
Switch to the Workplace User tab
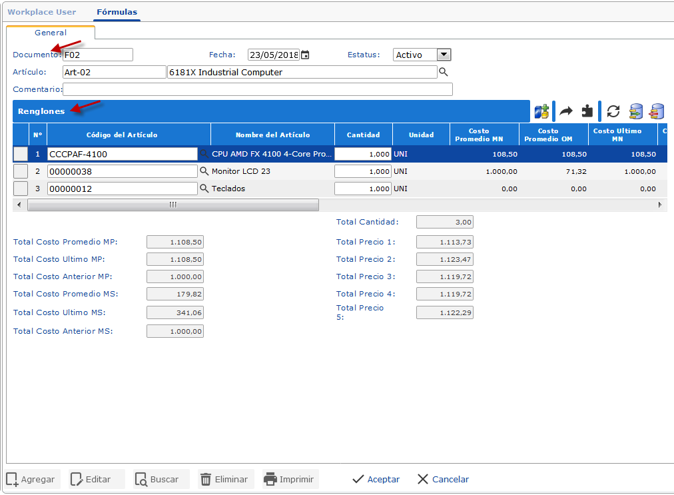pos(42,12)
